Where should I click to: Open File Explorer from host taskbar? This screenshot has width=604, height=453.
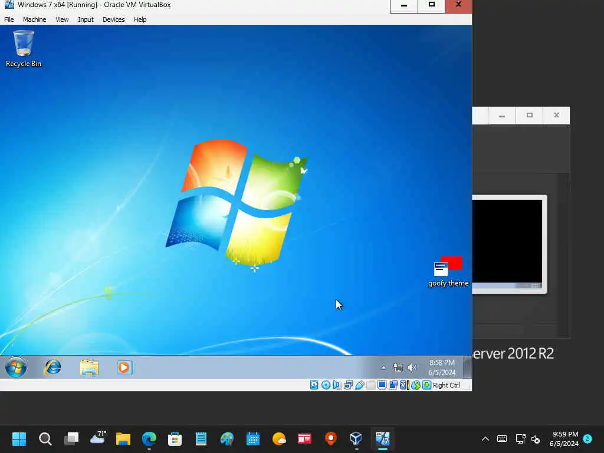[x=123, y=439]
